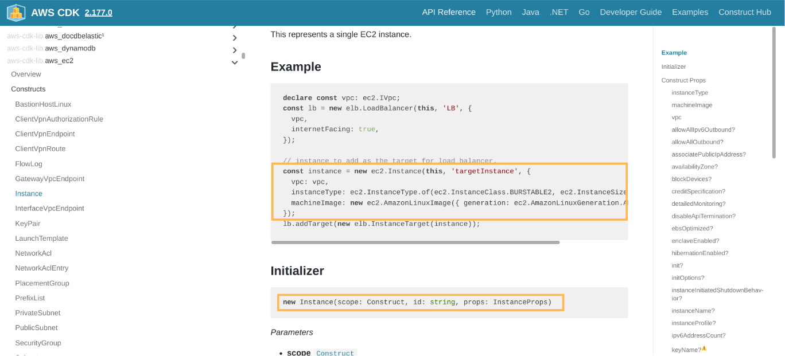
Task: Select the Instance construct in sidebar
Action: tap(29, 194)
